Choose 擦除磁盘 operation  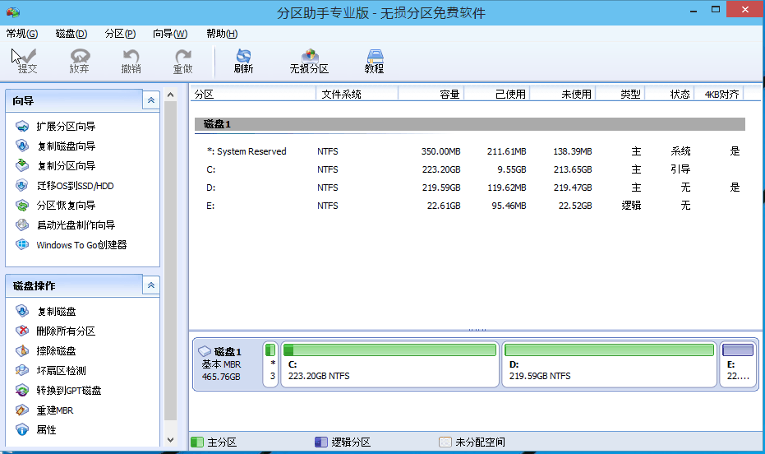(x=46, y=351)
